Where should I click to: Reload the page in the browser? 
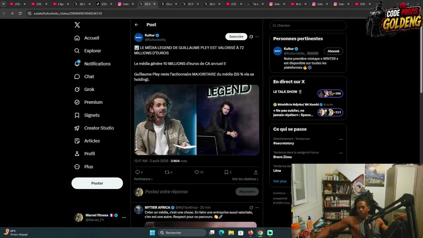coord(20,14)
